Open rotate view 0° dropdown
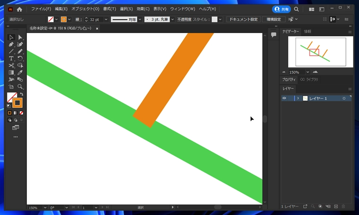This screenshot has height=215, width=359. tap(67, 207)
